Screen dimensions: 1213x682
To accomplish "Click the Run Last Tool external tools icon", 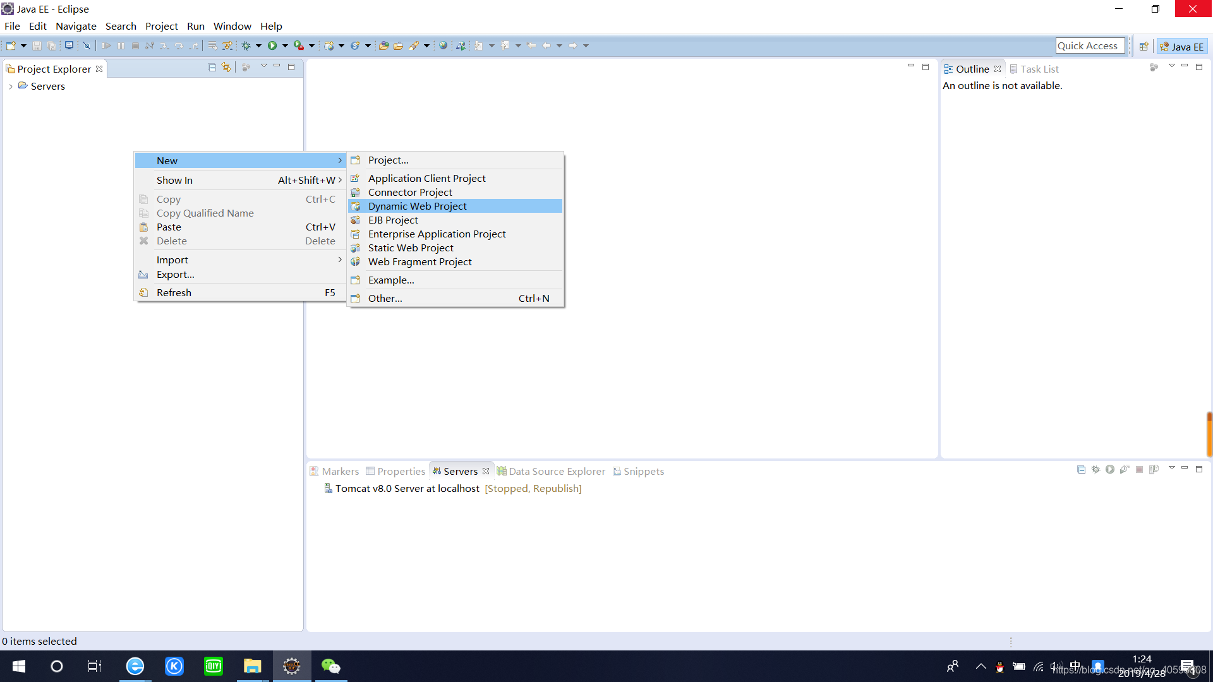I will tap(299, 45).
